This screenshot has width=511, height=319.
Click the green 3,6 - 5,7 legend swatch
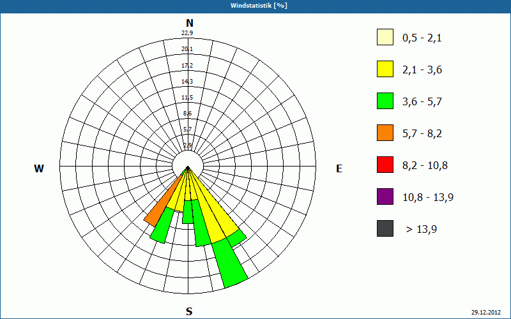point(385,101)
